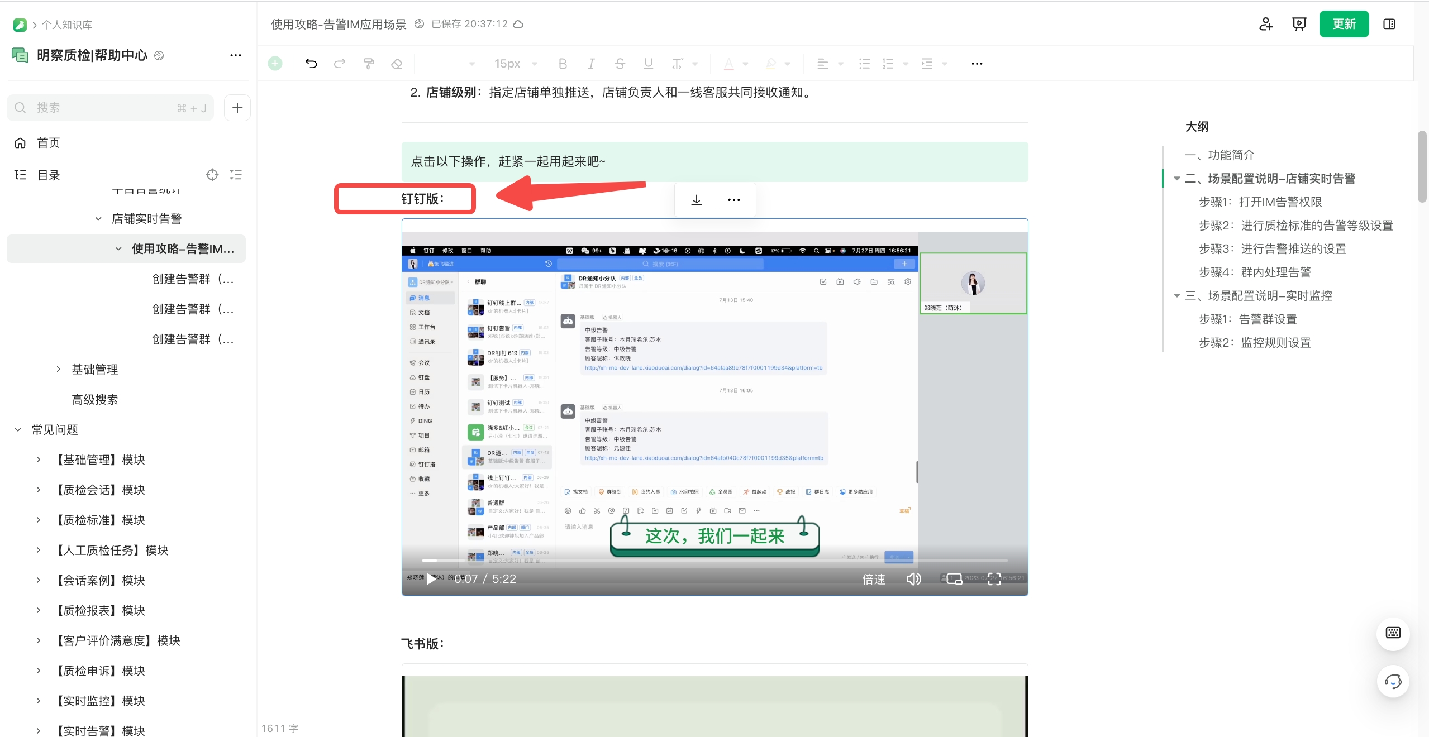Click the page vertical scrollbar
The width and height of the screenshot is (1429, 737).
[1422, 166]
